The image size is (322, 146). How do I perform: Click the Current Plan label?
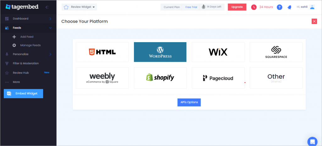coord(172,7)
